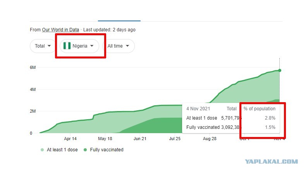Click the Fully vaccinated legend dot
Viewport: 308px width, 173px height.
point(85,150)
